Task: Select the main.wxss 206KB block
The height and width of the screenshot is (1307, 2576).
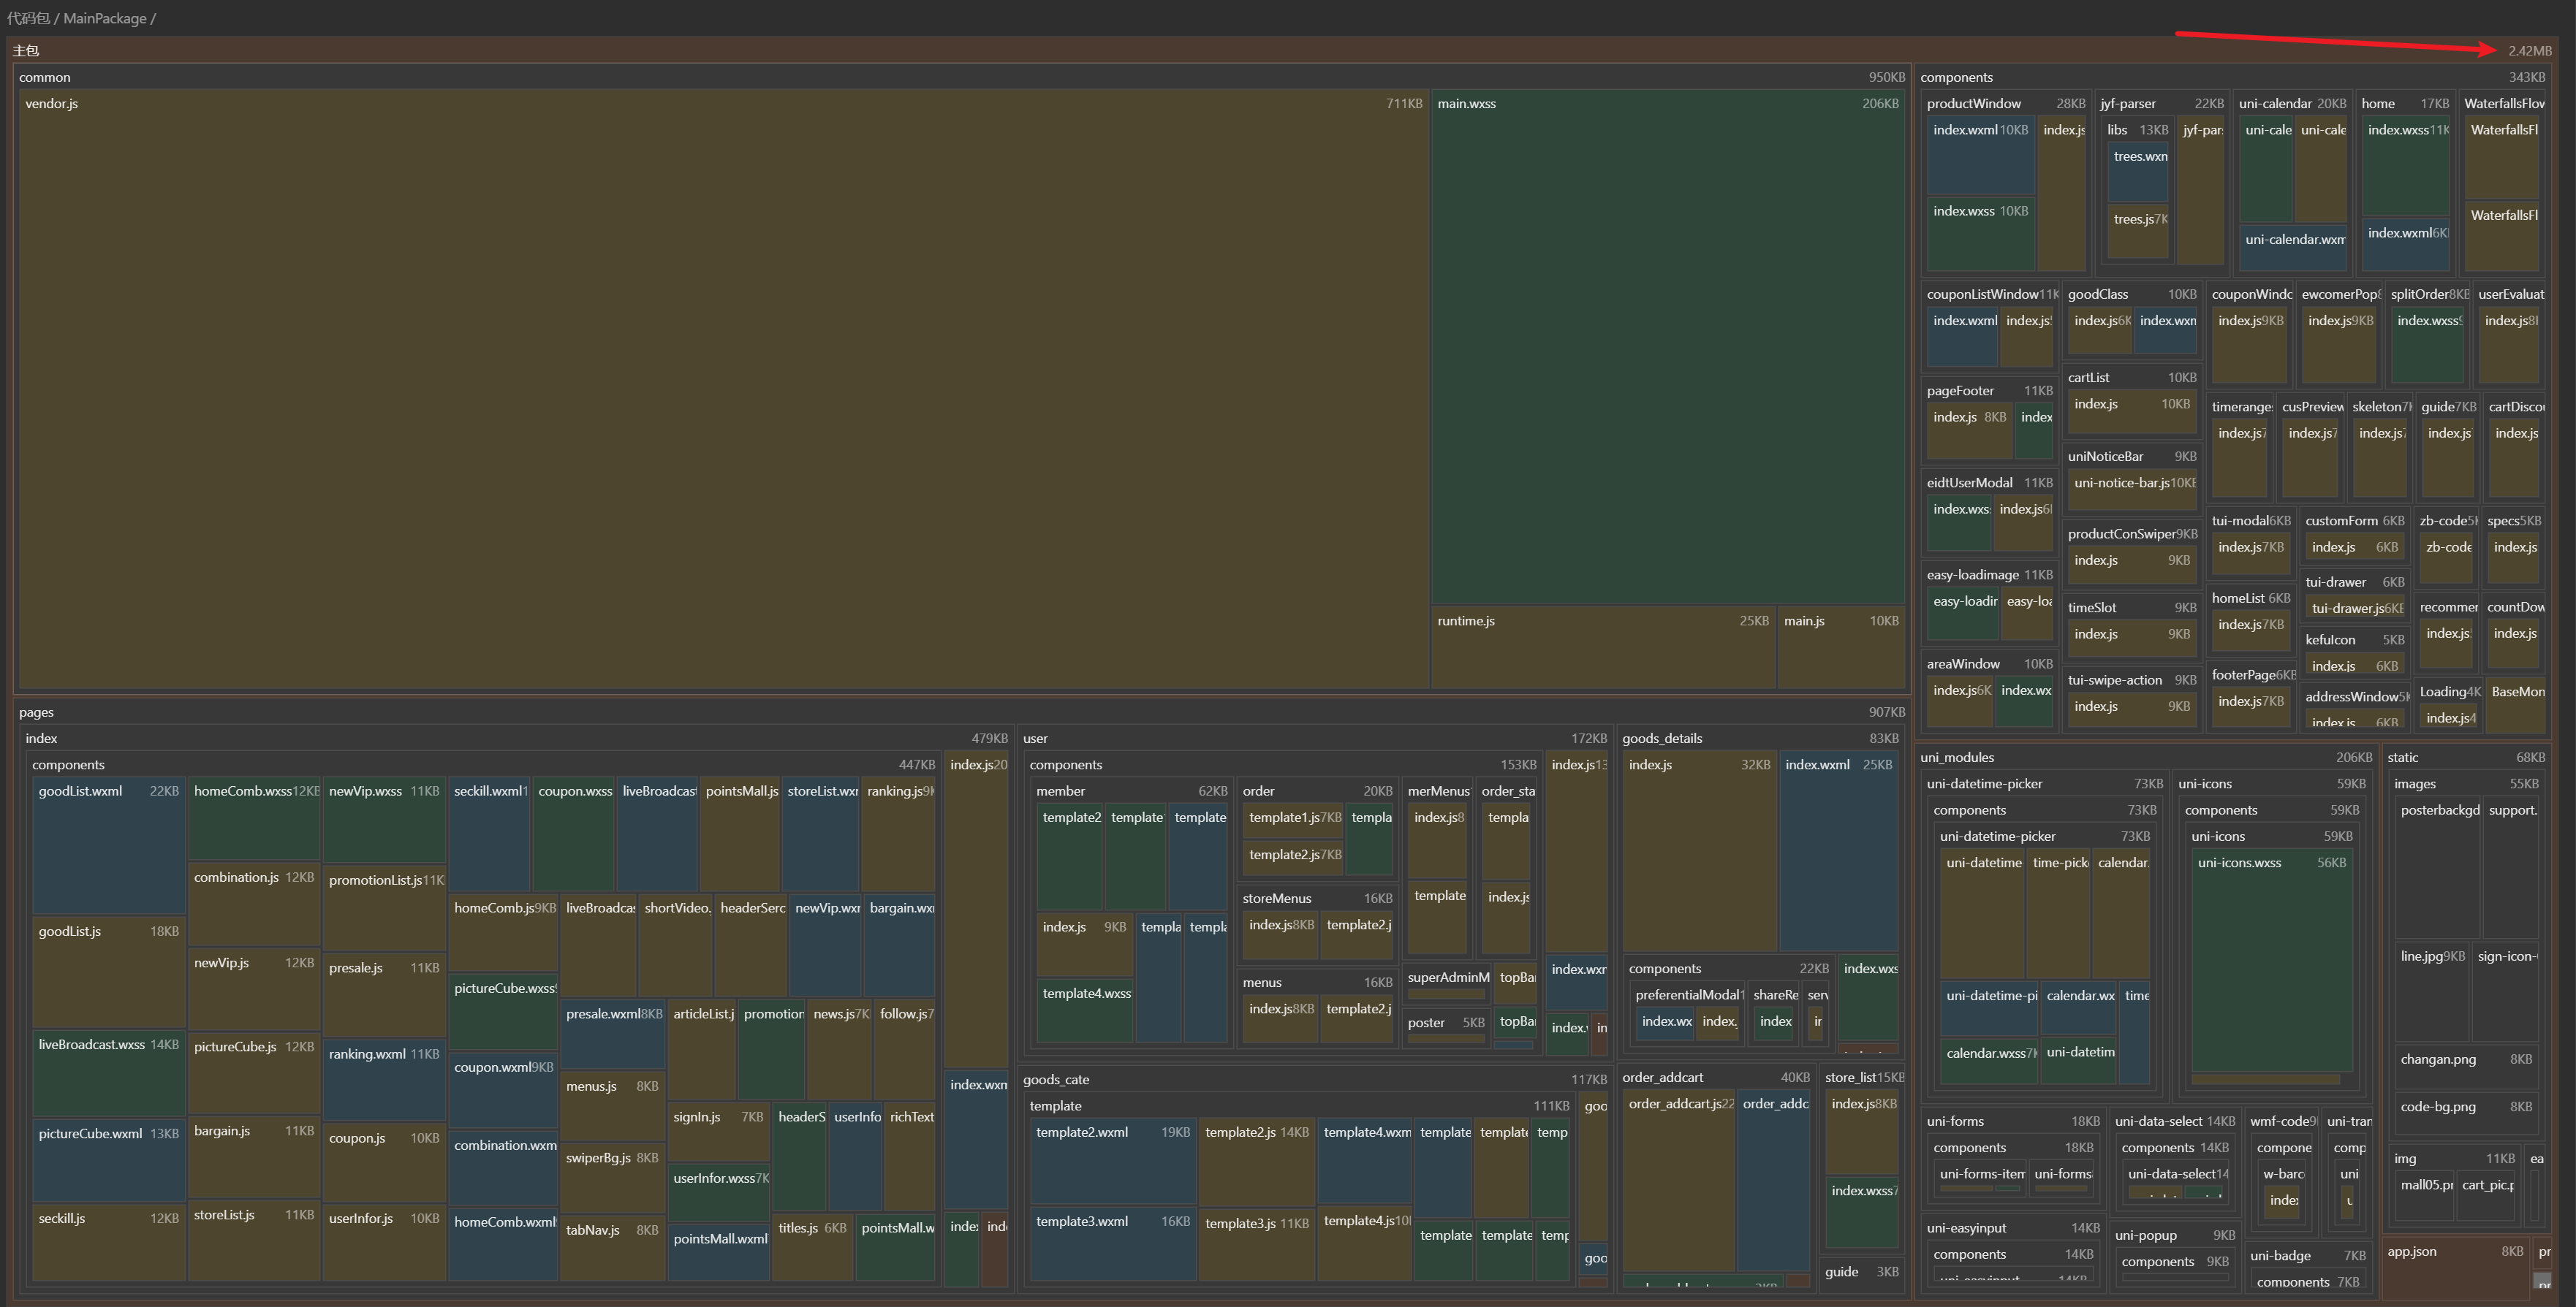Action: click(x=1668, y=347)
